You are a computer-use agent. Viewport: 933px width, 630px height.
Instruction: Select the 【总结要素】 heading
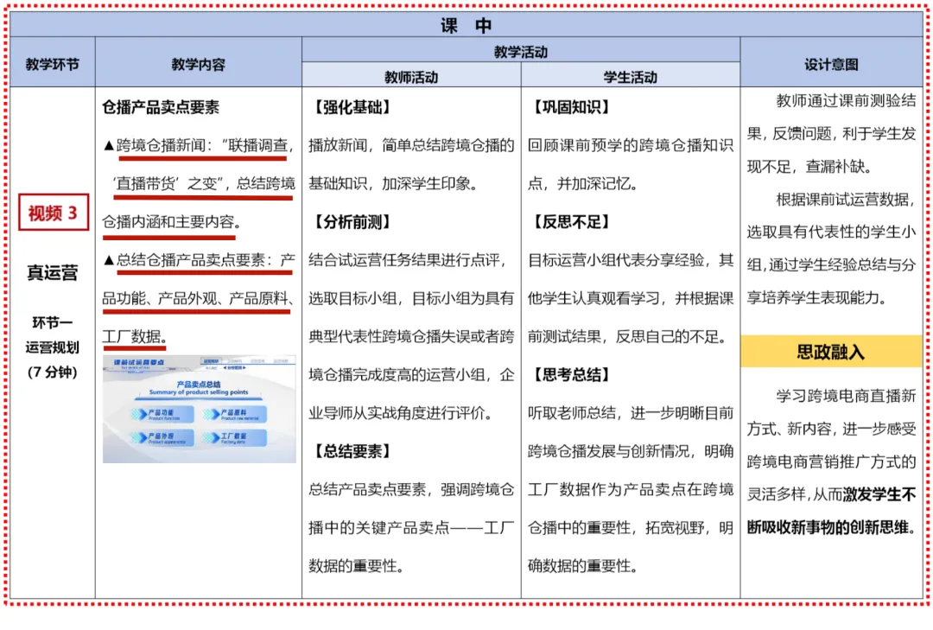click(352, 451)
